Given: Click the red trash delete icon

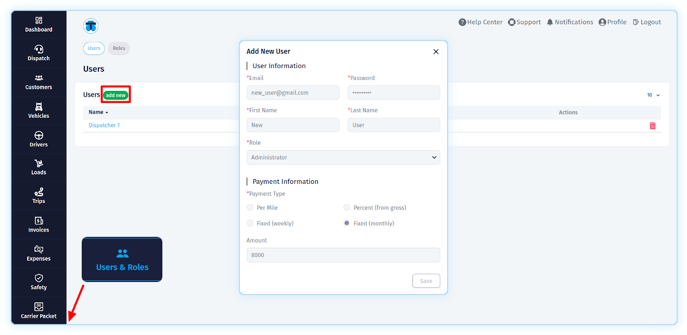Looking at the screenshot, I should coord(652,126).
